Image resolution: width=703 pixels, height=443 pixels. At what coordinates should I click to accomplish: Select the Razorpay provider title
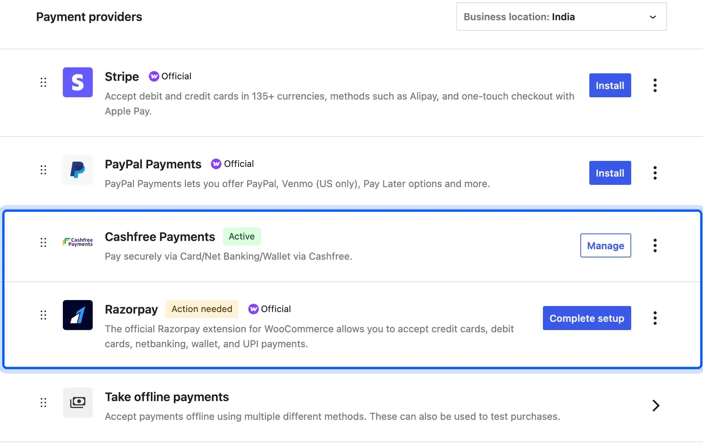coord(131,309)
